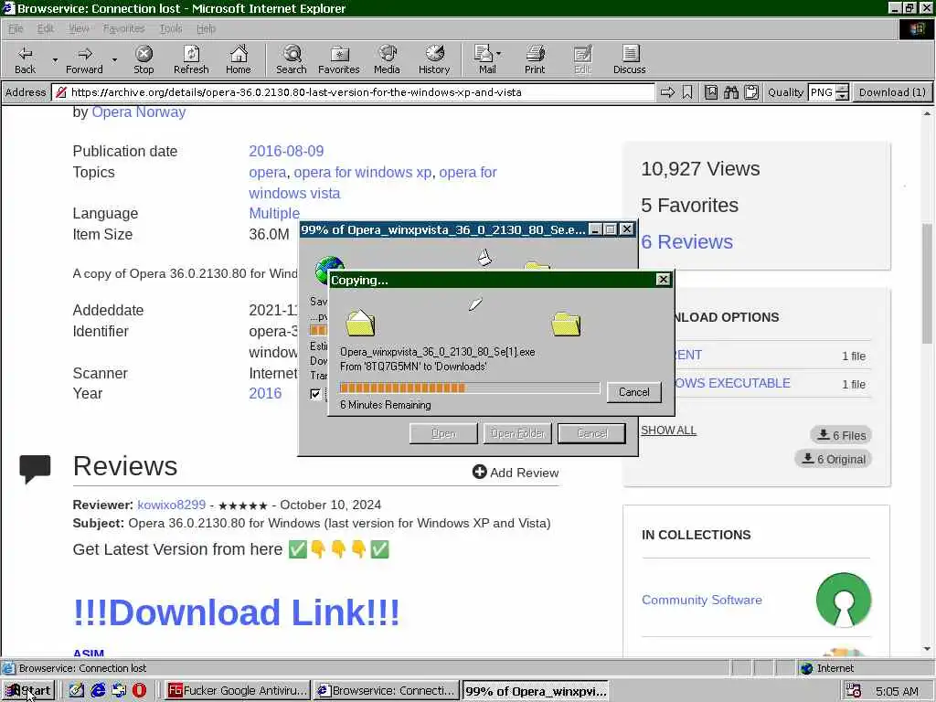Viewport: 936px width, 702px height.
Task: Toggle the checkbox in the 99% download dialog
Action: [315, 394]
